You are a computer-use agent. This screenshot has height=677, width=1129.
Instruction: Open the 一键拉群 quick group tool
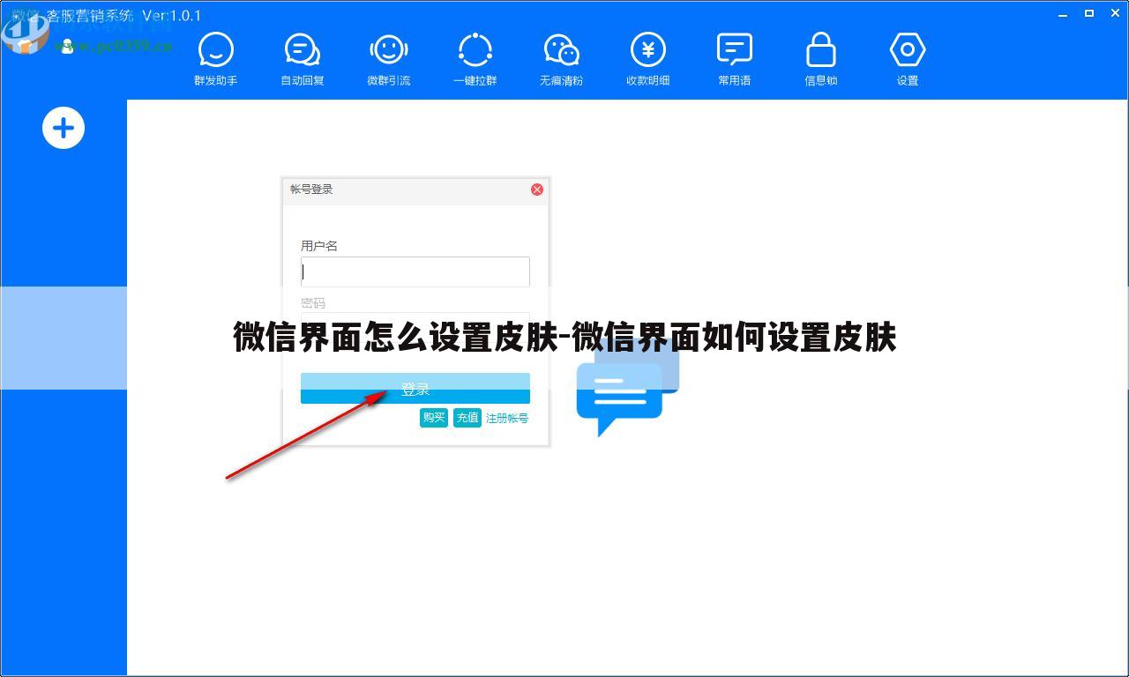coord(475,59)
